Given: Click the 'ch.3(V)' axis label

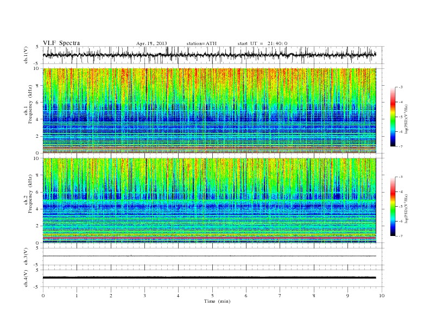Looking at the screenshot, I should click(26, 257).
